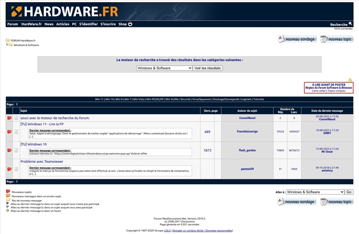Click the FORUM HardWare.fr folder icon
The height and width of the screenshot is (234, 359).
(8, 40)
